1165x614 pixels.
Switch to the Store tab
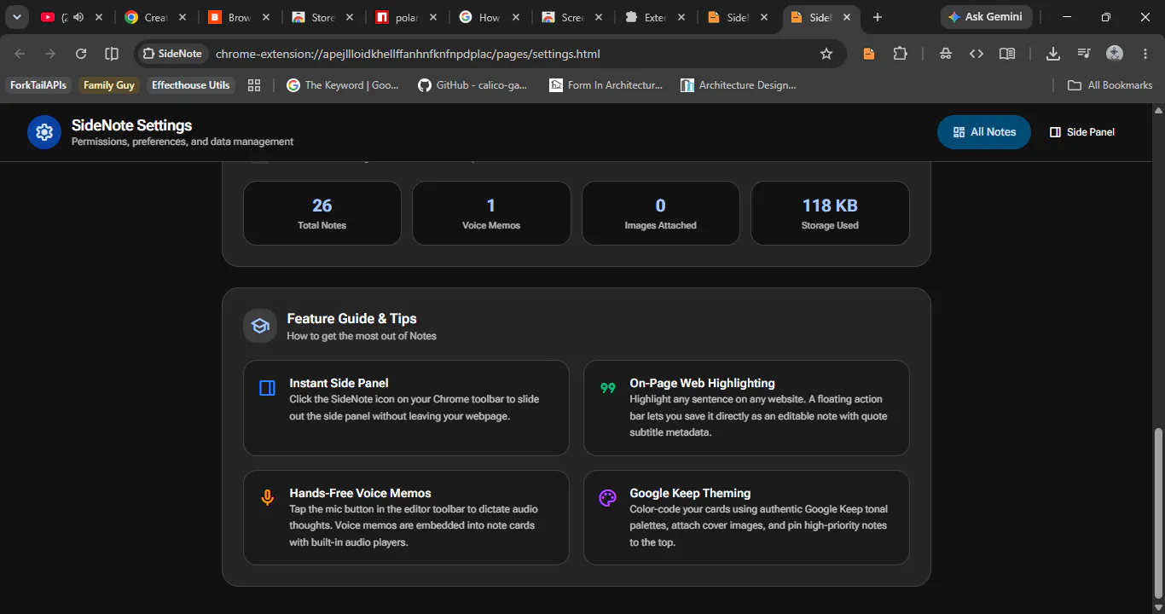[322, 17]
